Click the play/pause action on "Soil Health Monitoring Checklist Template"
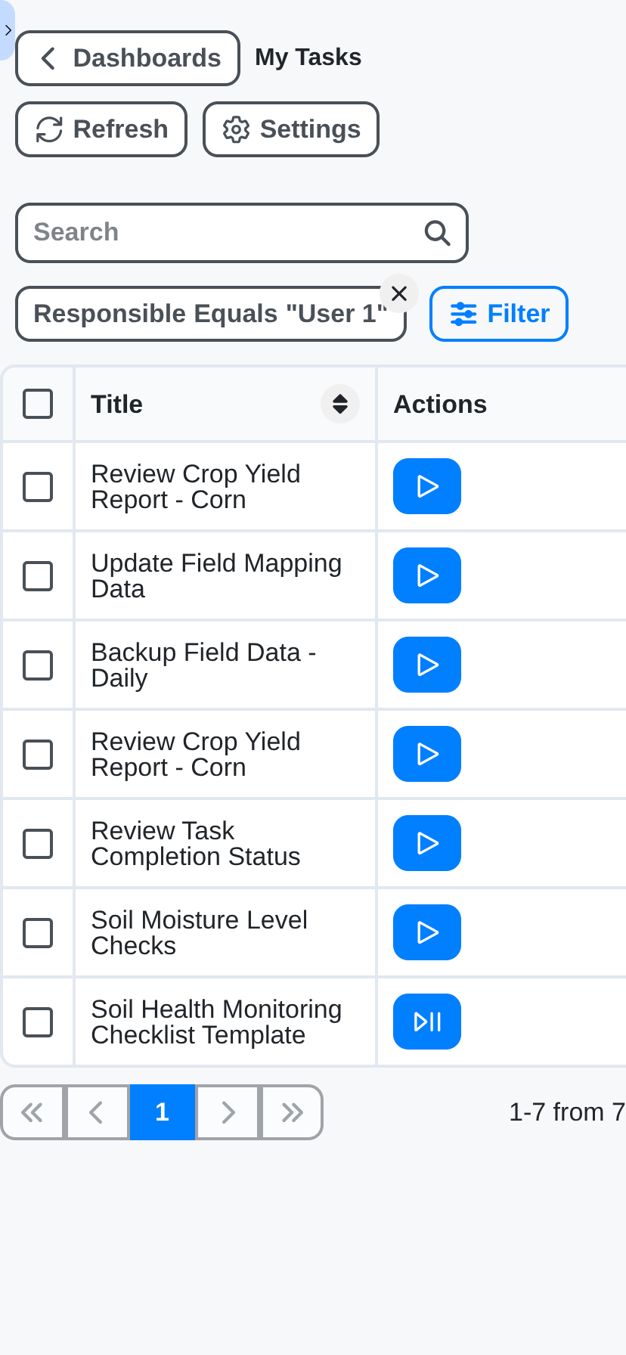Image resolution: width=626 pixels, height=1355 pixels. coord(426,1021)
